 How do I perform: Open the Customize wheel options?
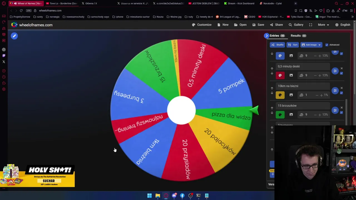(202, 25)
